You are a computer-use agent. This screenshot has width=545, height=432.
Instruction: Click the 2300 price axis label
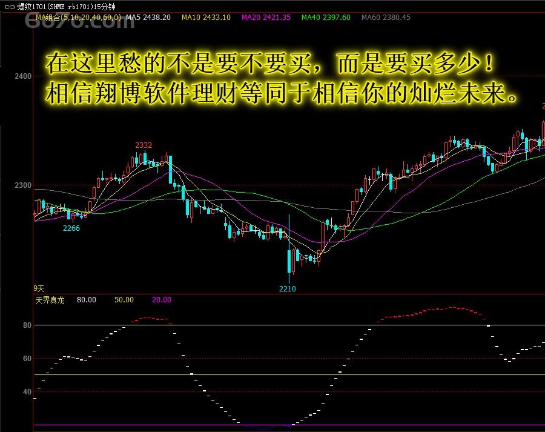click(23, 185)
